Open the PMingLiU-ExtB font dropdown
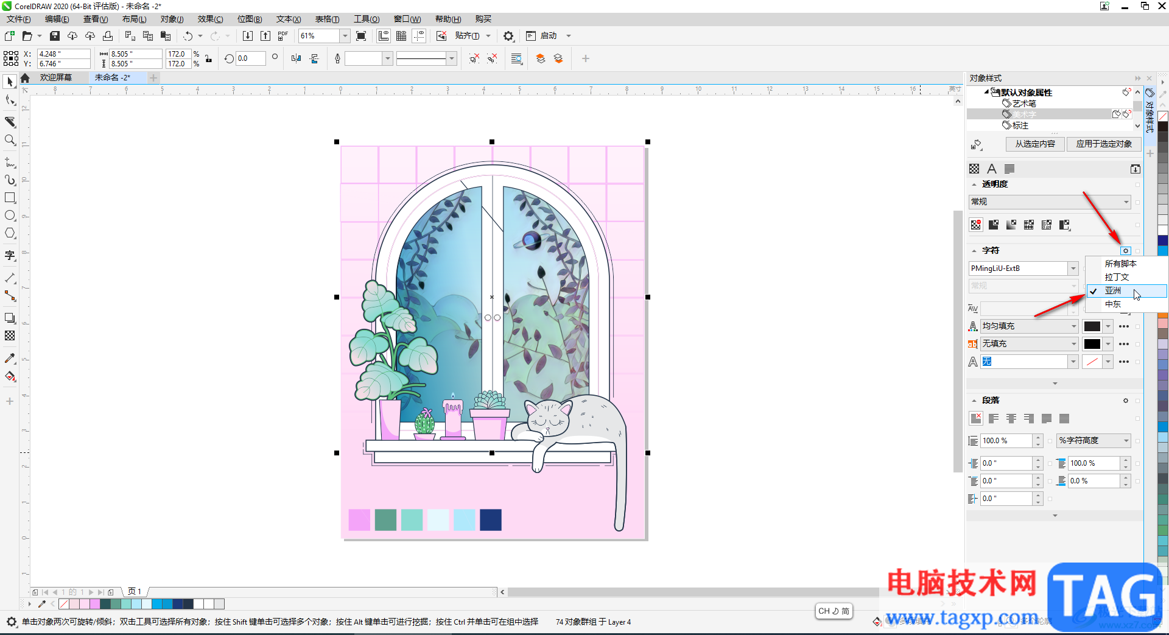1169x635 pixels. pyautogui.click(x=1073, y=268)
